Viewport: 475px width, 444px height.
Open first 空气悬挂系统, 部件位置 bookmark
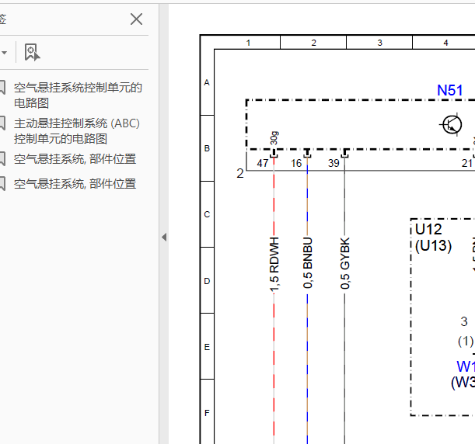(x=75, y=159)
